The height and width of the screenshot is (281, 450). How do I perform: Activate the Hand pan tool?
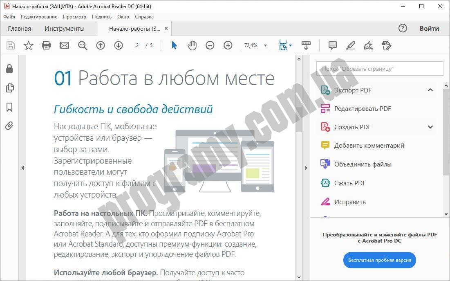click(x=192, y=45)
